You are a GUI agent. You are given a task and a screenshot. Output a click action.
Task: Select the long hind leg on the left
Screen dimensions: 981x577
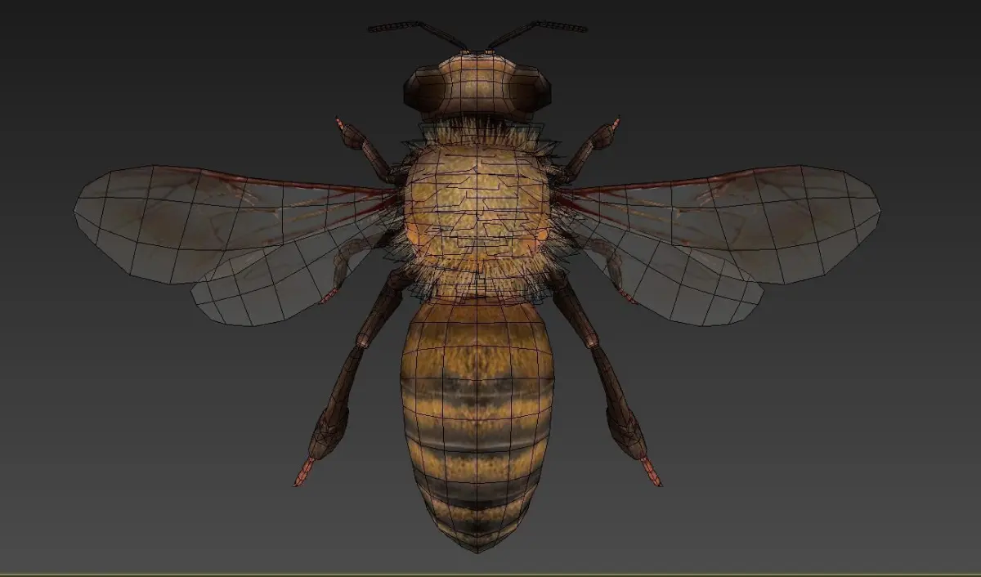352,376
